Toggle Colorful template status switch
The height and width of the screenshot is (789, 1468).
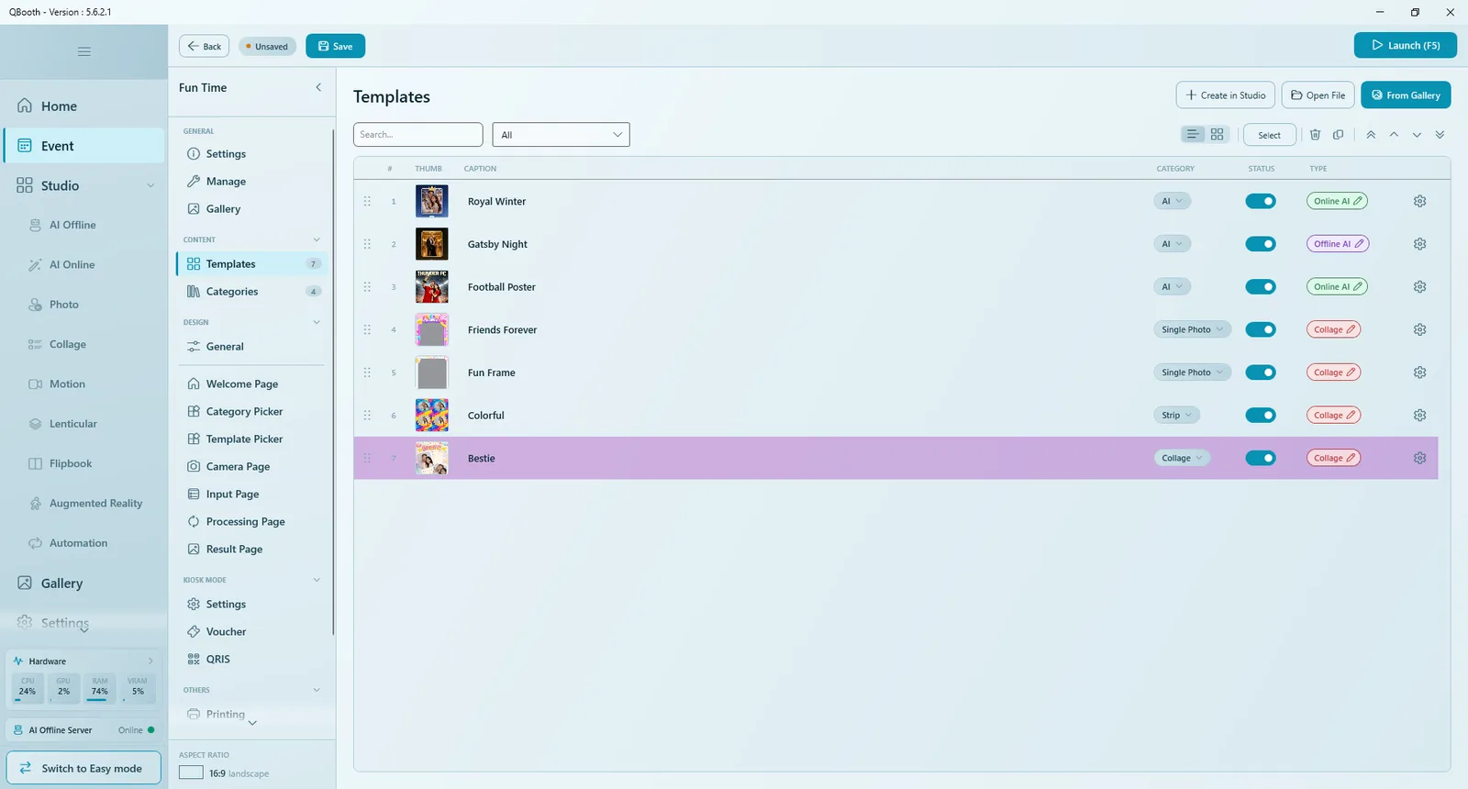1261,416
